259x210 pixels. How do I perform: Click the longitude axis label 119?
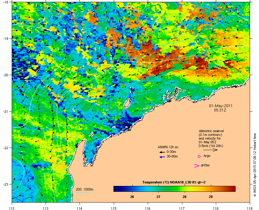pos(250,208)
